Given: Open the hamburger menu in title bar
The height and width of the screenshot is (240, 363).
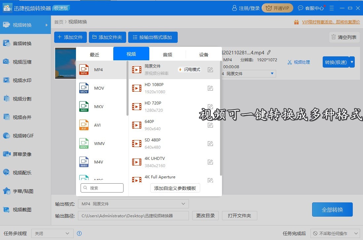Looking at the screenshot, I should tap(332, 8).
